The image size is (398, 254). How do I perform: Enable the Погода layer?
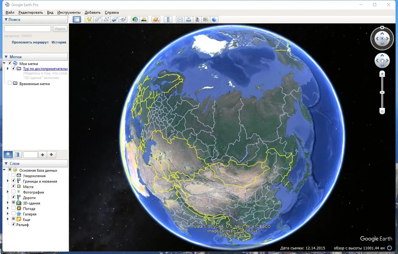click(x=13, y=208)
